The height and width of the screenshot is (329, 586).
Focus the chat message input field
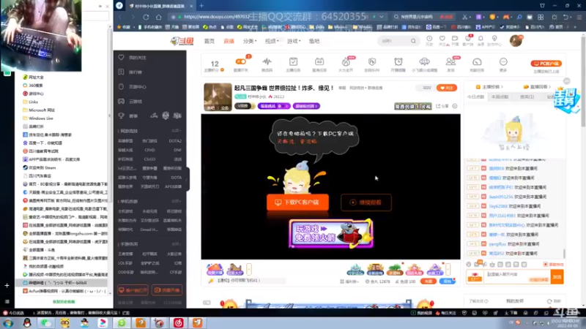(x=517, y=277)
